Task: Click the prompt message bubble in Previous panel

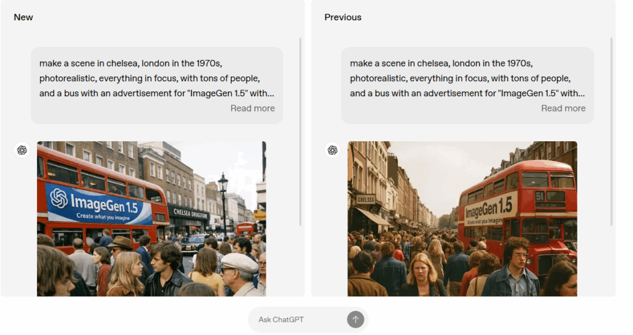Action: pos(467,86)
